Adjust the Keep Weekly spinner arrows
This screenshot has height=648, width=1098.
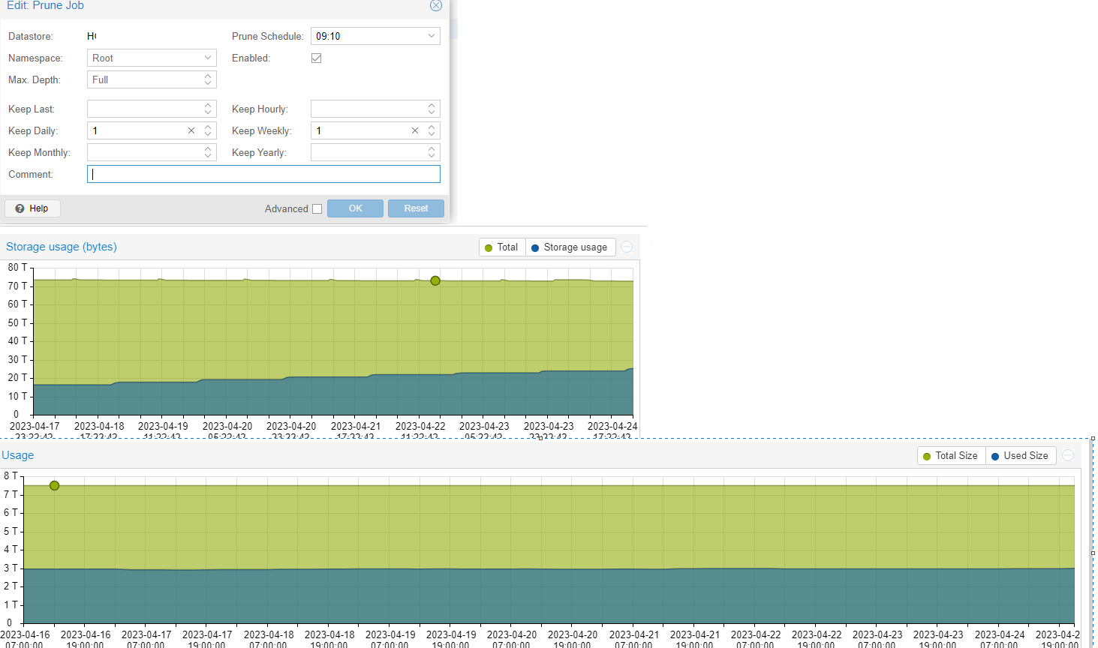click(x=432, y=130)
